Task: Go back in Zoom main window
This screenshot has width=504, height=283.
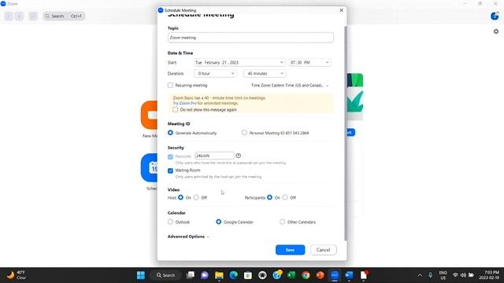Action: pos(9,16)
